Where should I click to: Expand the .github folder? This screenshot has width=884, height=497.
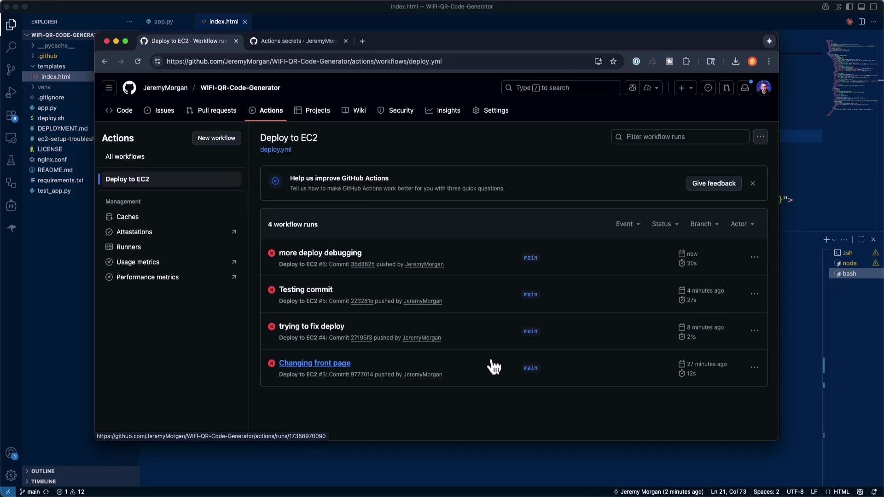tap(47, 56)
